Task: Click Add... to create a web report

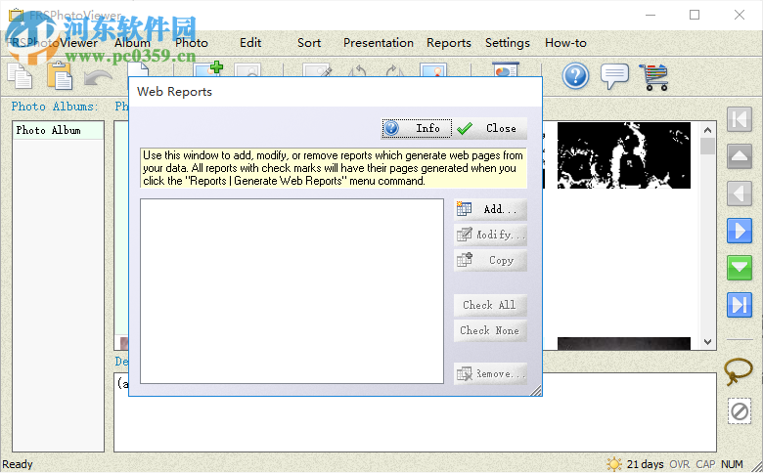Action: (x=490, y=209)
